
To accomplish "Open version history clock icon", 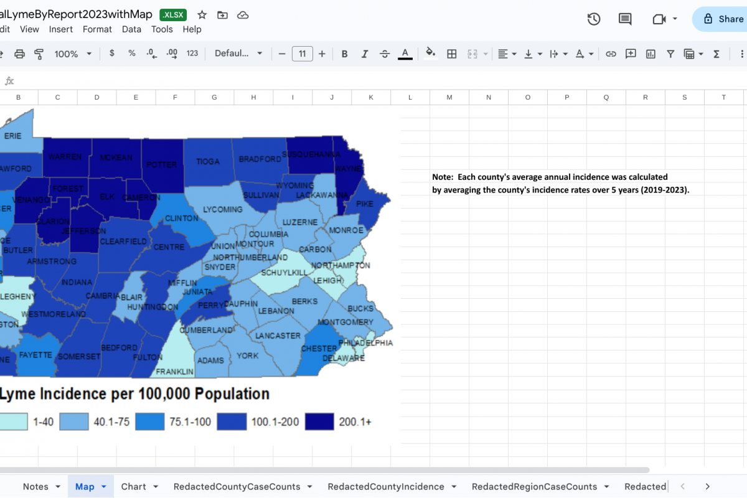I will (594, 19).
